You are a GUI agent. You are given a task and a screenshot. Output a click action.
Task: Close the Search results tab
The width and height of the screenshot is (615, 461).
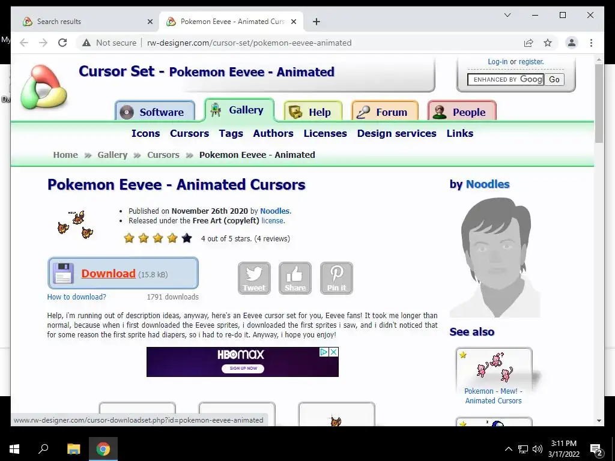coord(150,22)
